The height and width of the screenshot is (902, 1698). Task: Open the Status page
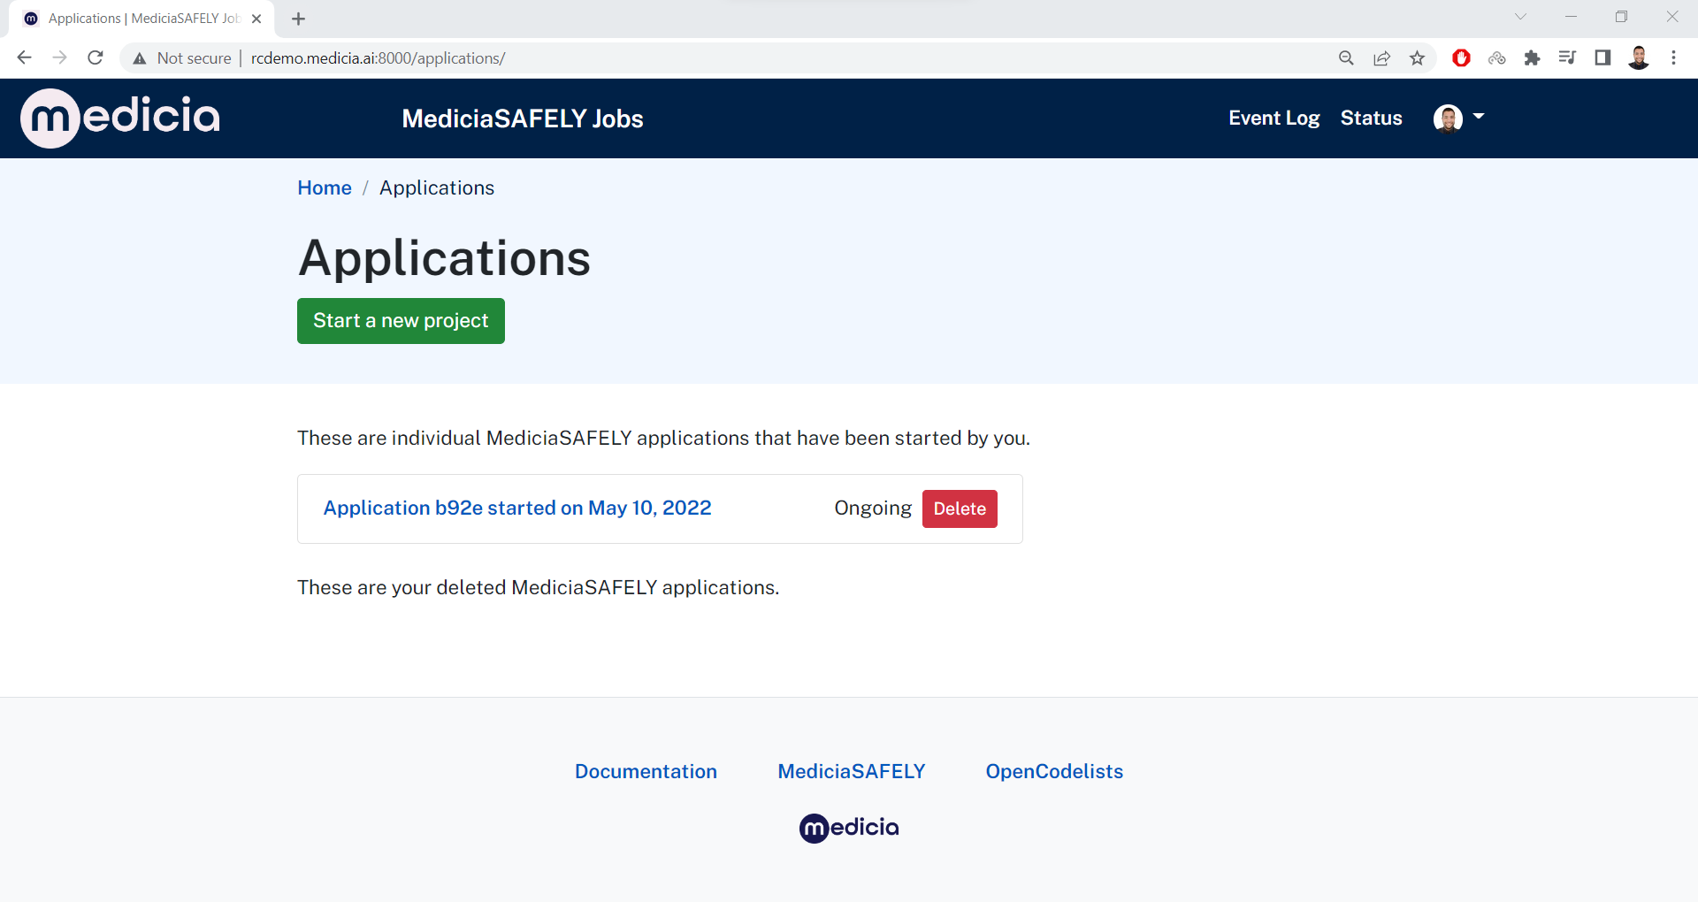[1371, 118]
